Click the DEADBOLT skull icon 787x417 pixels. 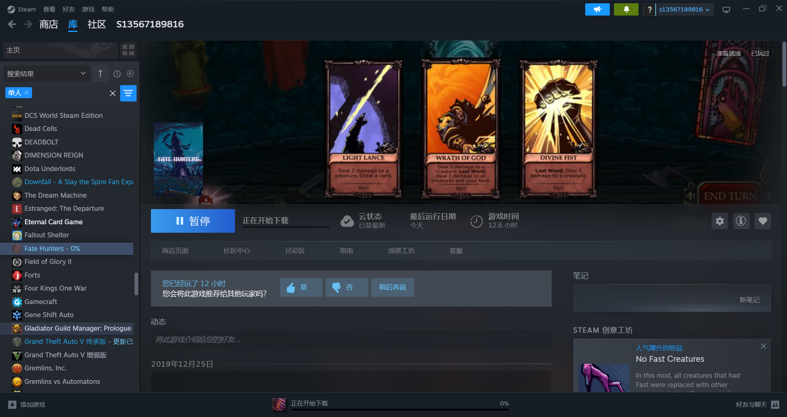point(17,142)
